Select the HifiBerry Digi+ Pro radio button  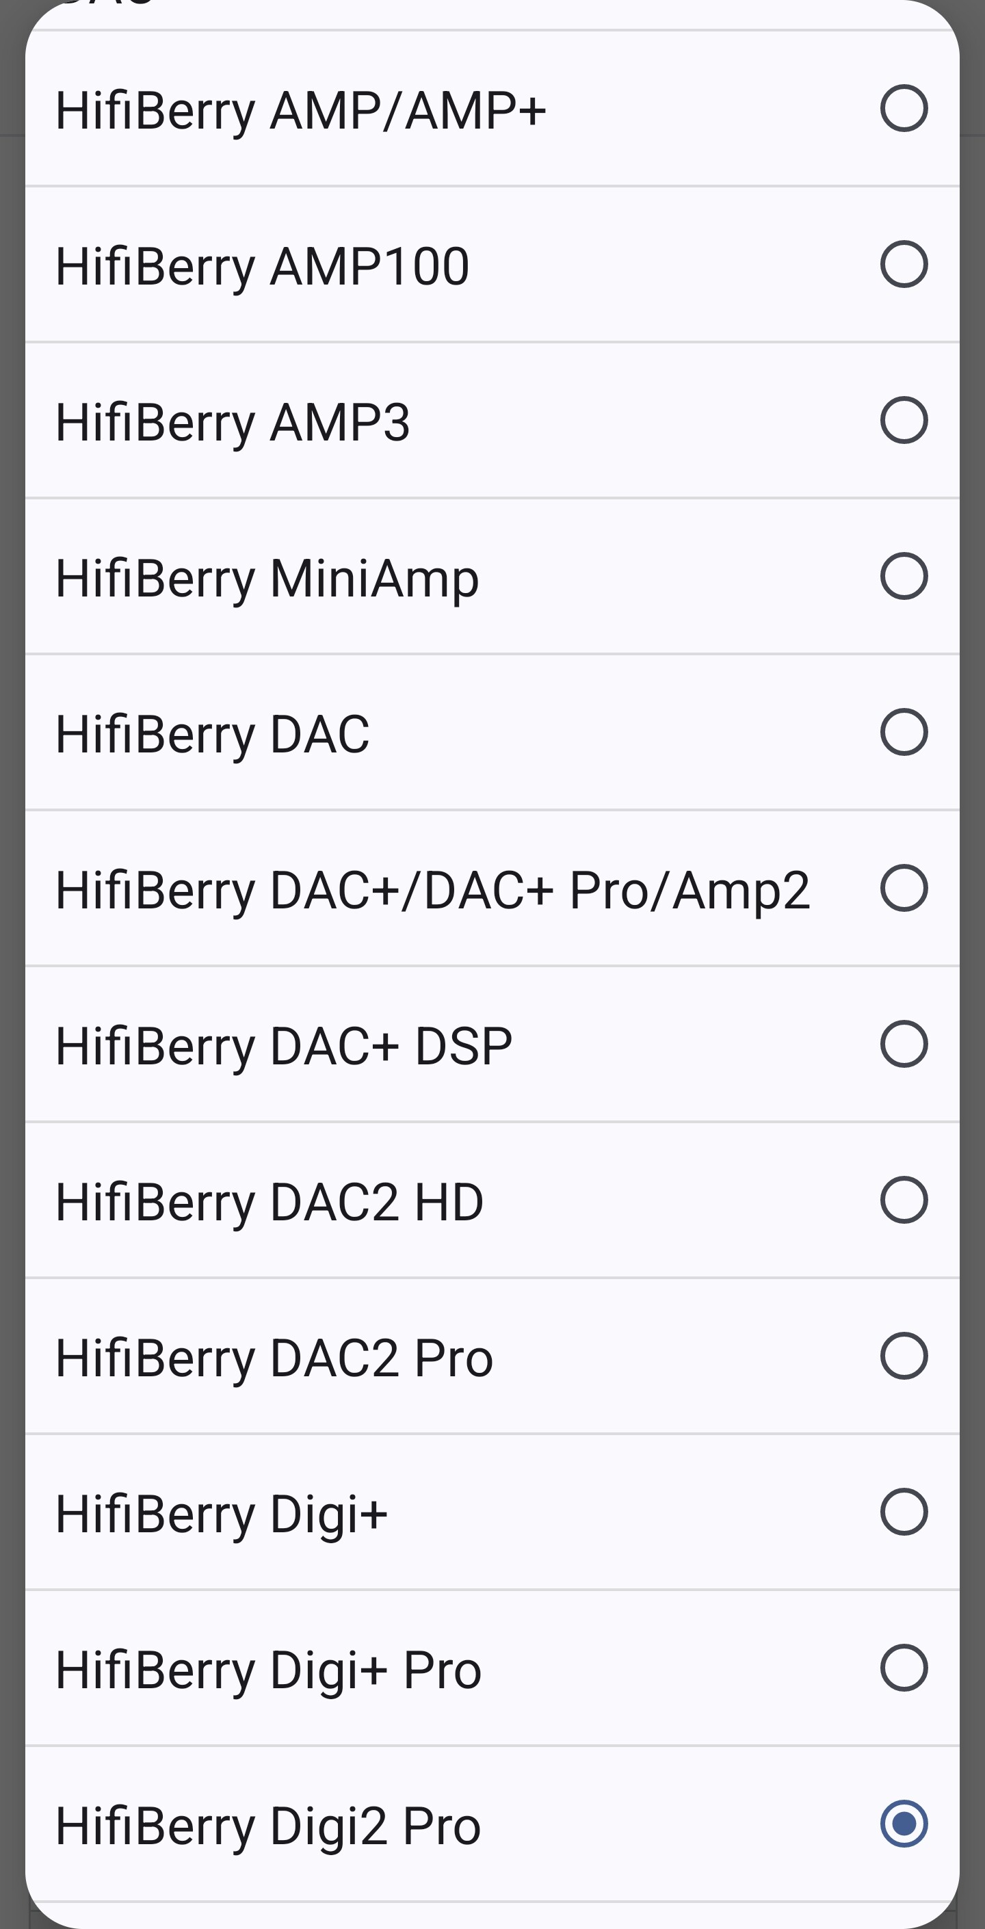point(904,1668)
